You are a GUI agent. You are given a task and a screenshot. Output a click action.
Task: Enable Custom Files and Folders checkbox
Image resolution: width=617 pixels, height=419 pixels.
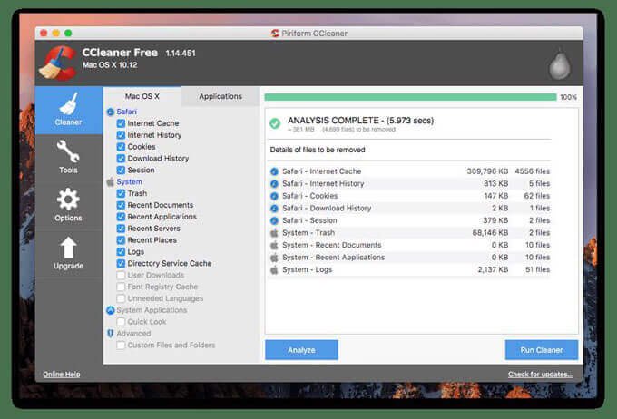pyautogui.click(x=121, y=345)
